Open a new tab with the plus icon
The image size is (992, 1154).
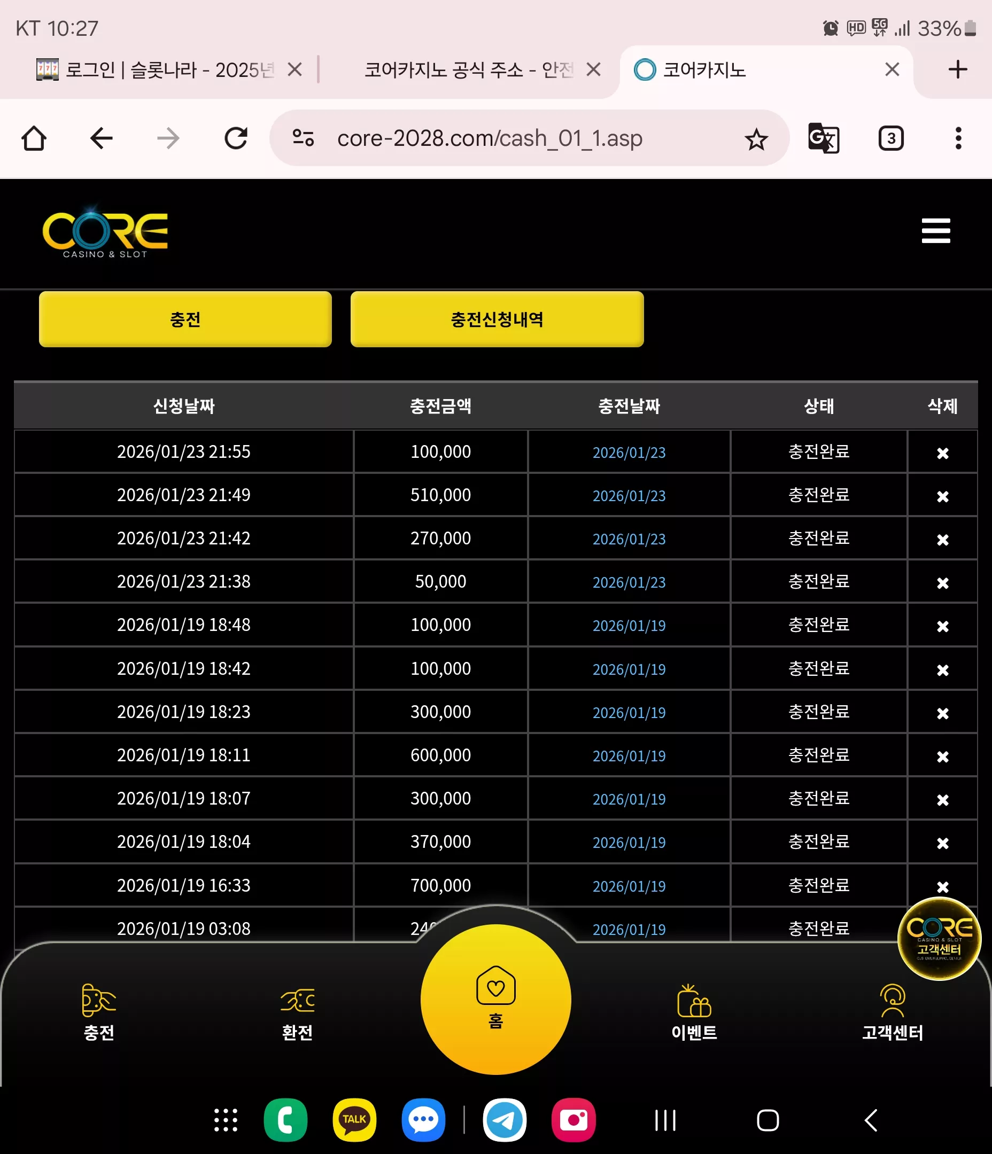[x=957, y=69]
